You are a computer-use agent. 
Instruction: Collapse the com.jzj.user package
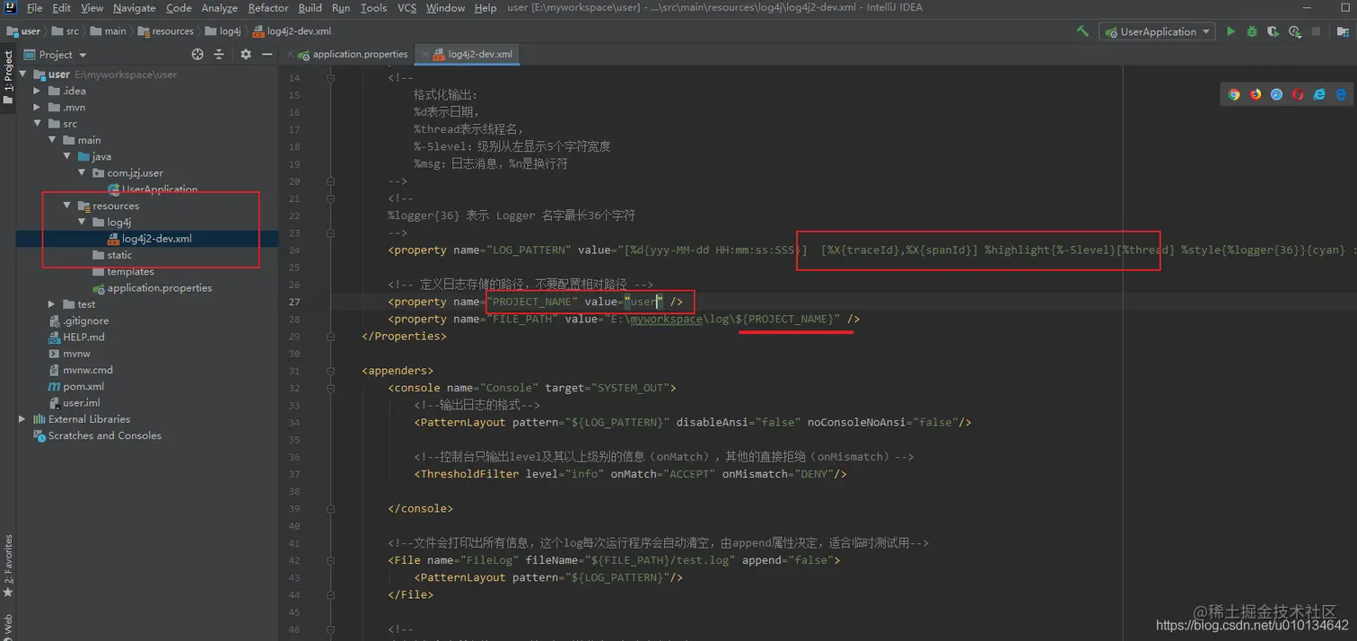(x=82, y=172)
